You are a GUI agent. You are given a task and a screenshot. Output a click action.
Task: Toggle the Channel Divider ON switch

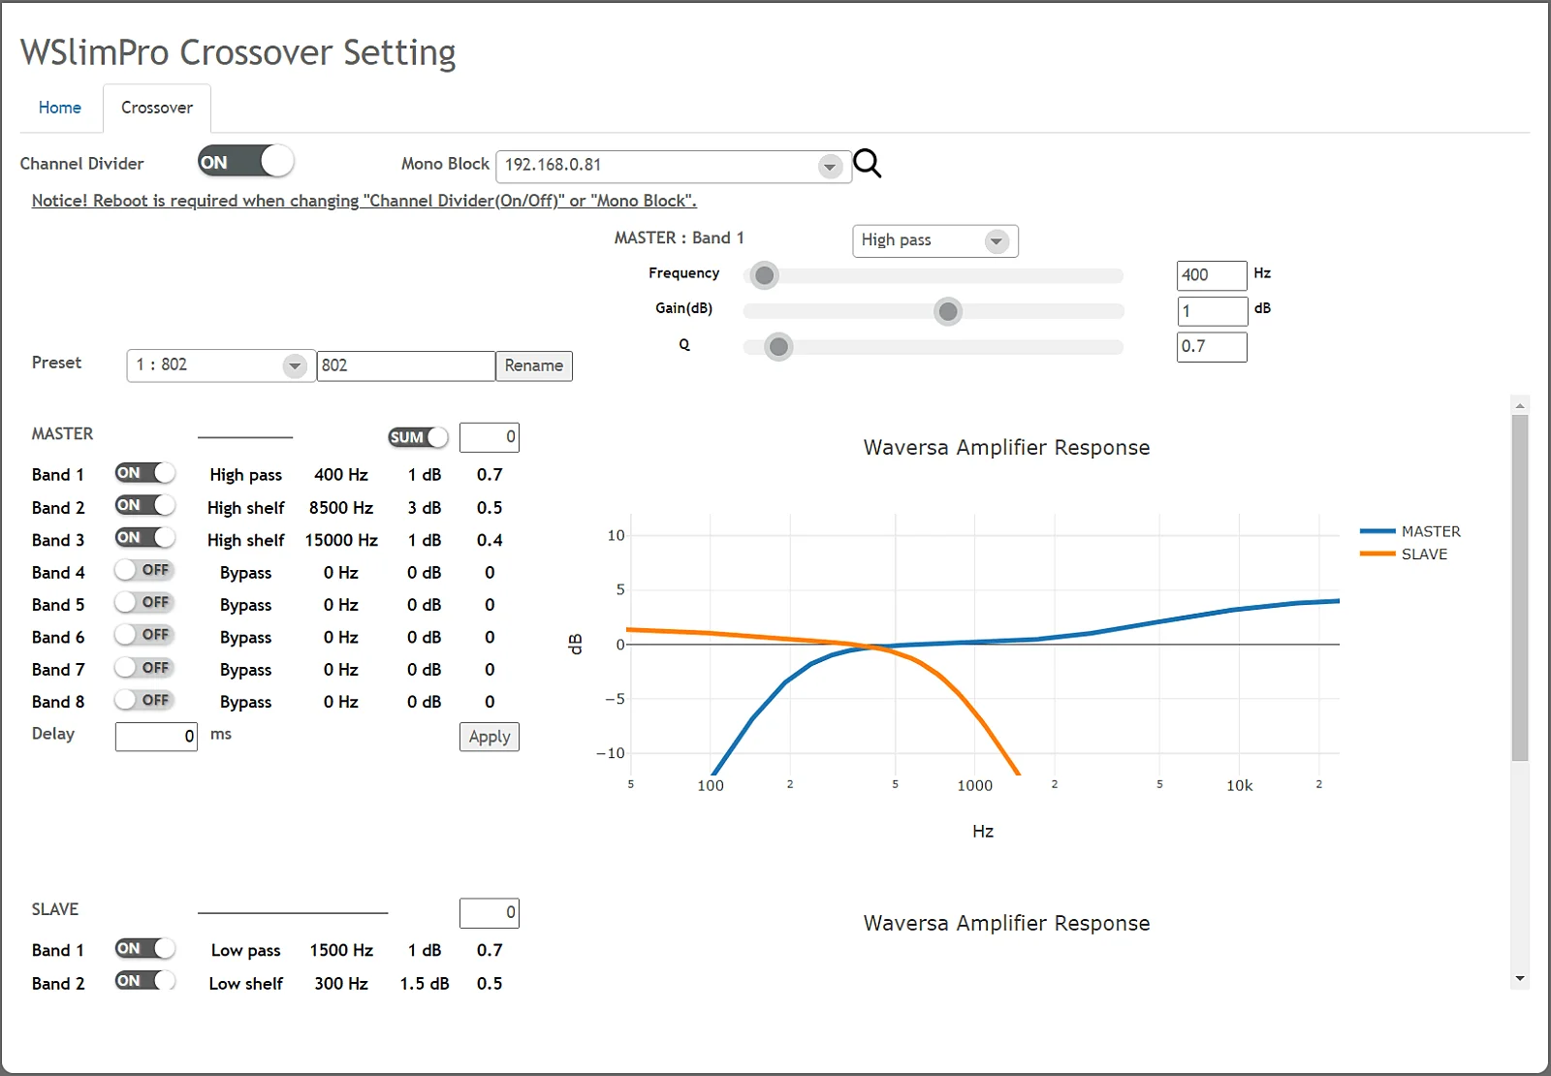pos(245,162)
